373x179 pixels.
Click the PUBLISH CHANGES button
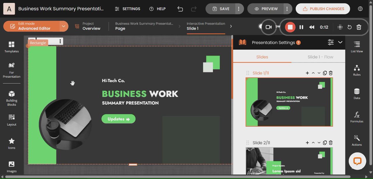(323, 9)
